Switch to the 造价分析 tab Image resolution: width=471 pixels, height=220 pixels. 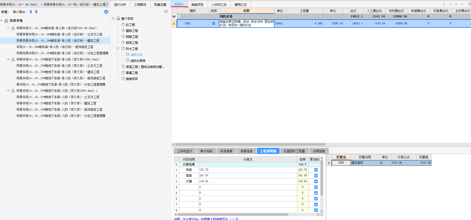tap(120, 5)
